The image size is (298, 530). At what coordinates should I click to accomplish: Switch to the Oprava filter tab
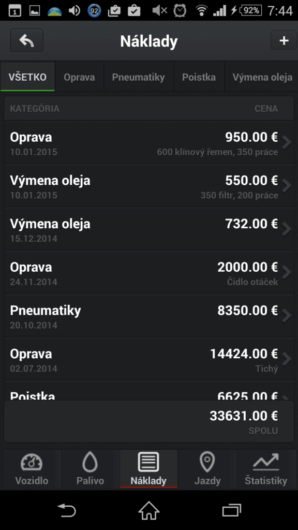[79, 77]
